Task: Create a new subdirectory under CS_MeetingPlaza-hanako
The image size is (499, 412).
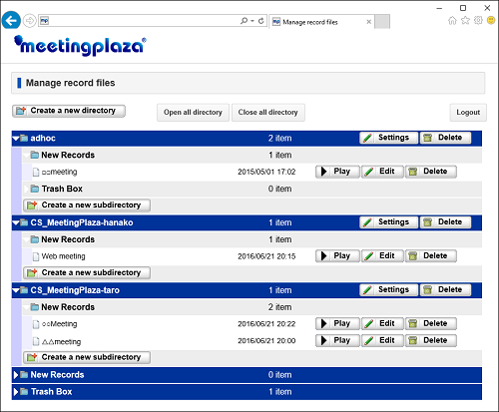Action: click(87, 273)
